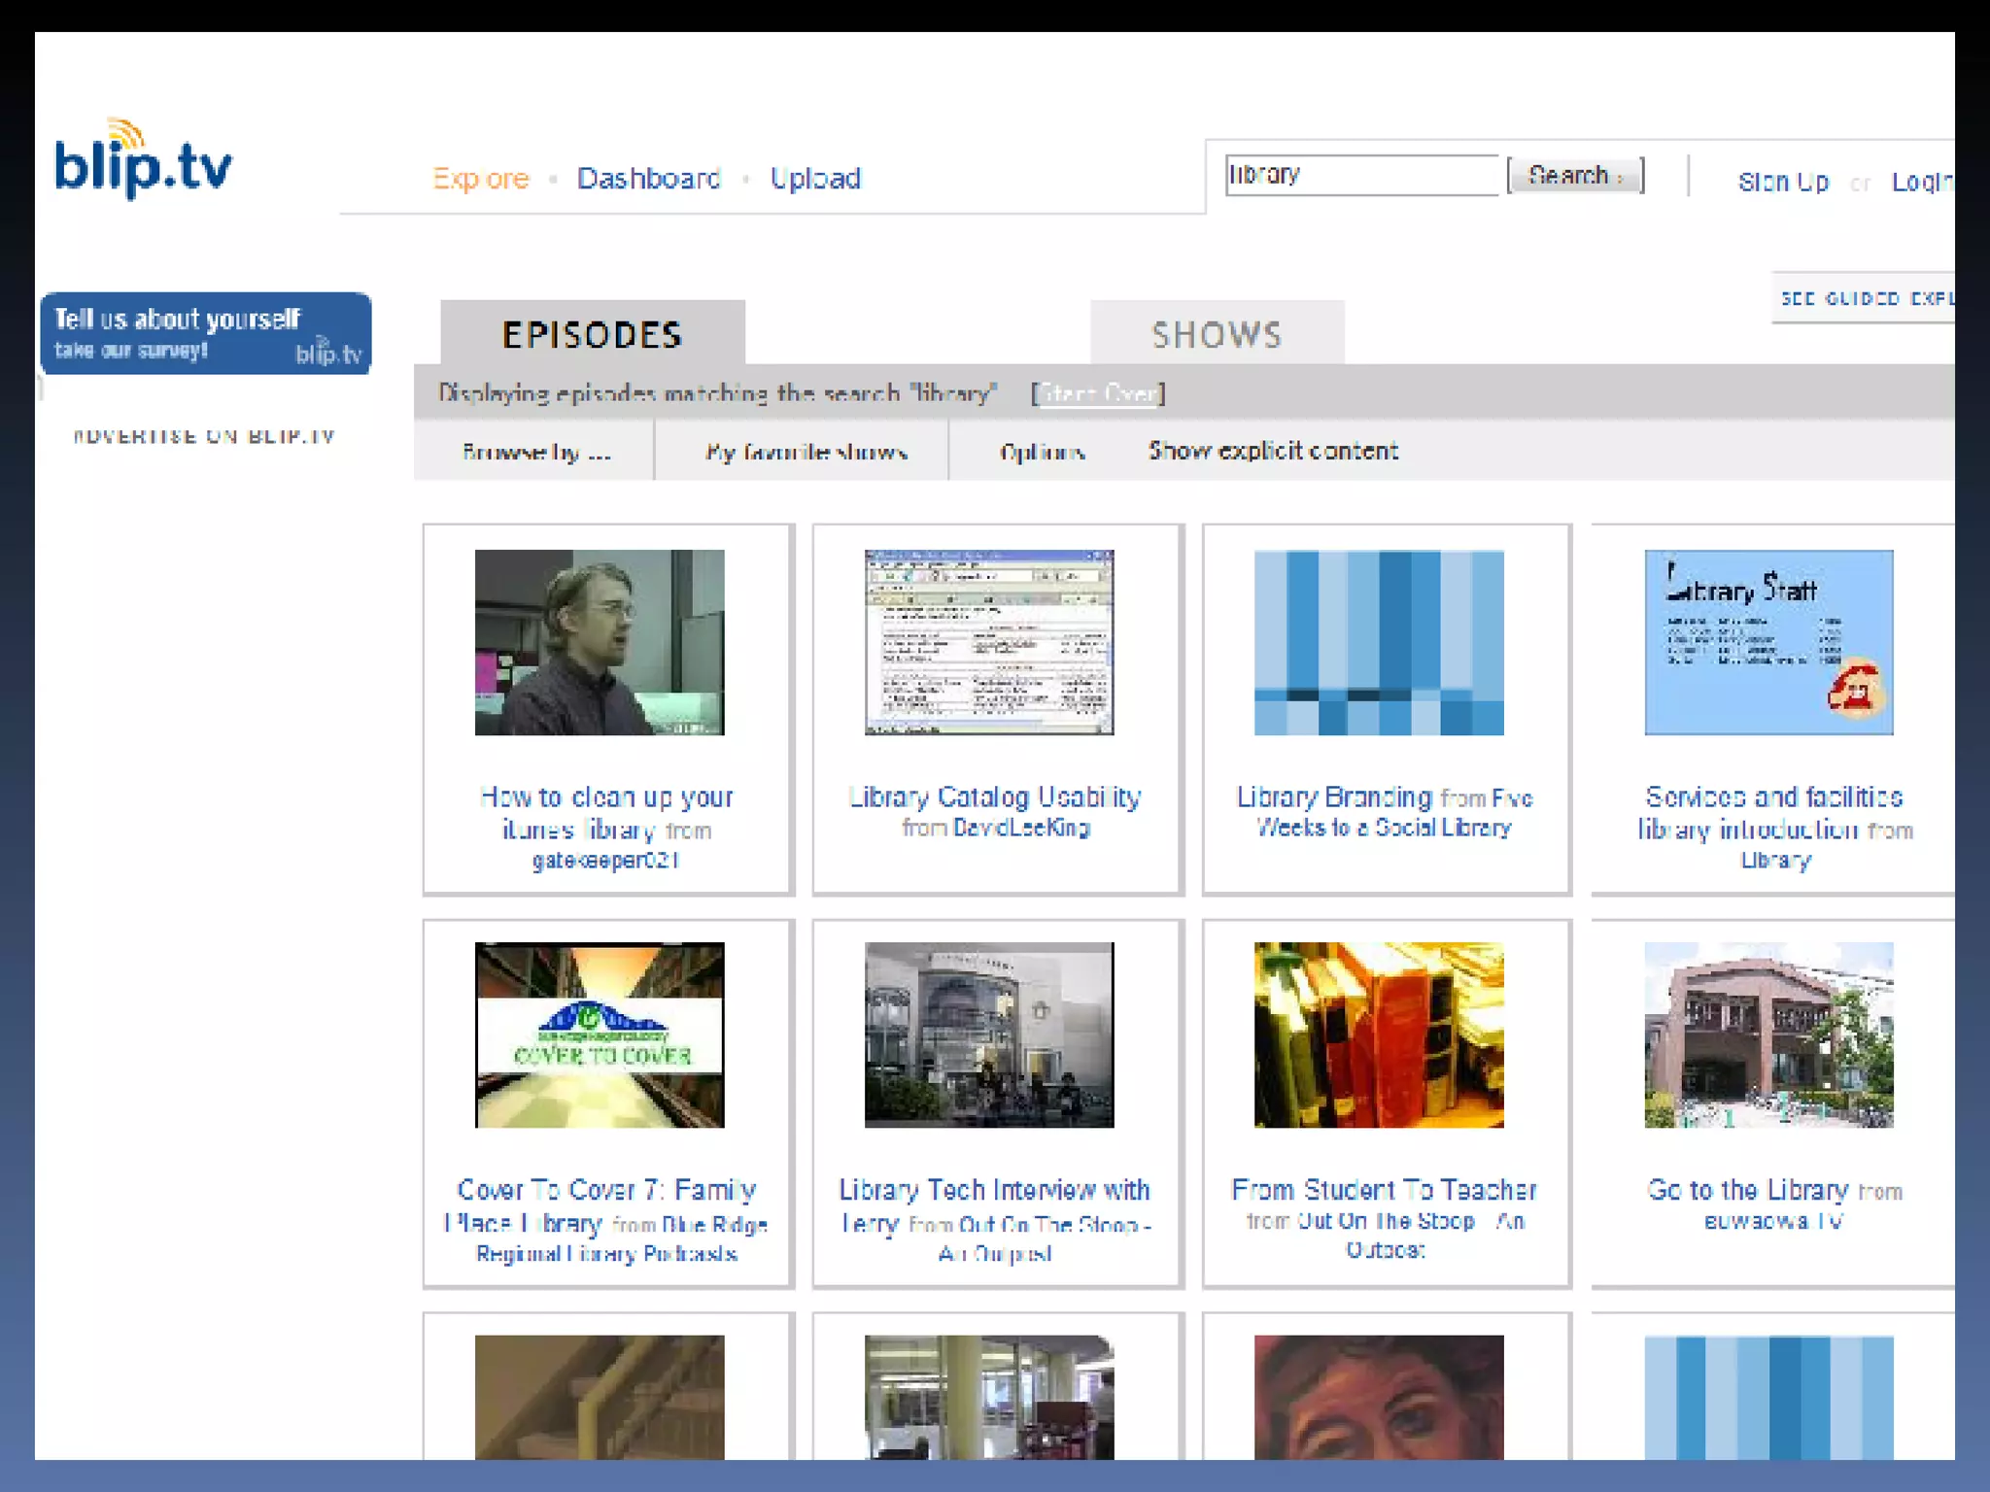Open the 'From Student To Teacher' books thumbnail
The height and width of the screenshot is (1492, 1990).
[x=1379, y=1034]
